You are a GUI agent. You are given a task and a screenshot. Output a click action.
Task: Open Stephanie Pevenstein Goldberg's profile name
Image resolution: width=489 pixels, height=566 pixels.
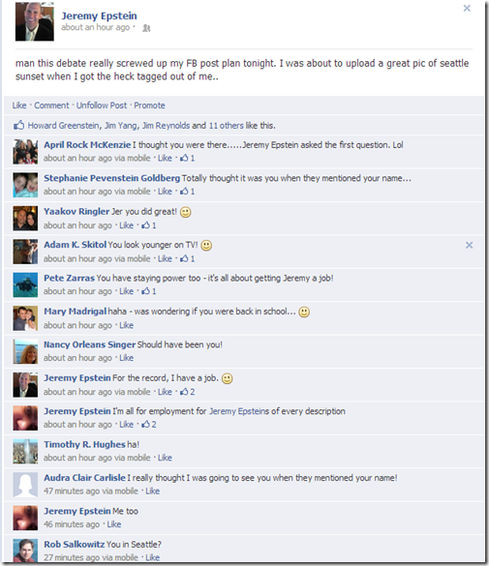click(x=111, y=178)
